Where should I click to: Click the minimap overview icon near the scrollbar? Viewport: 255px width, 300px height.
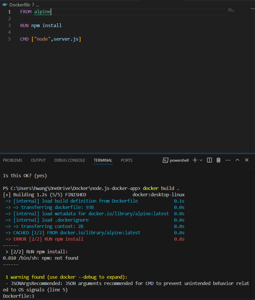231,10
